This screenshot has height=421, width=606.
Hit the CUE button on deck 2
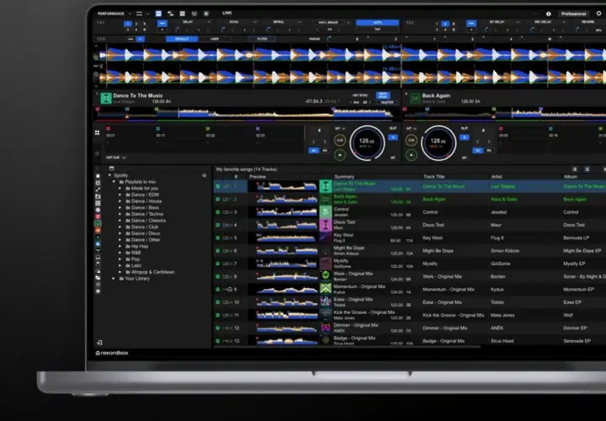[412, 141]
